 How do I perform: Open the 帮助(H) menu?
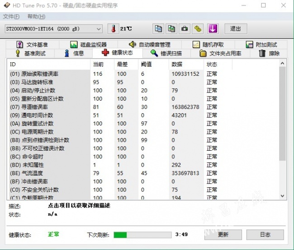click(36, 16)
